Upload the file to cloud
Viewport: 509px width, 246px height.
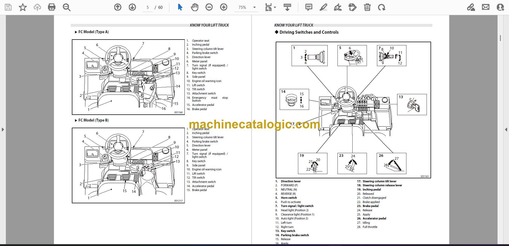coord(37,7)
